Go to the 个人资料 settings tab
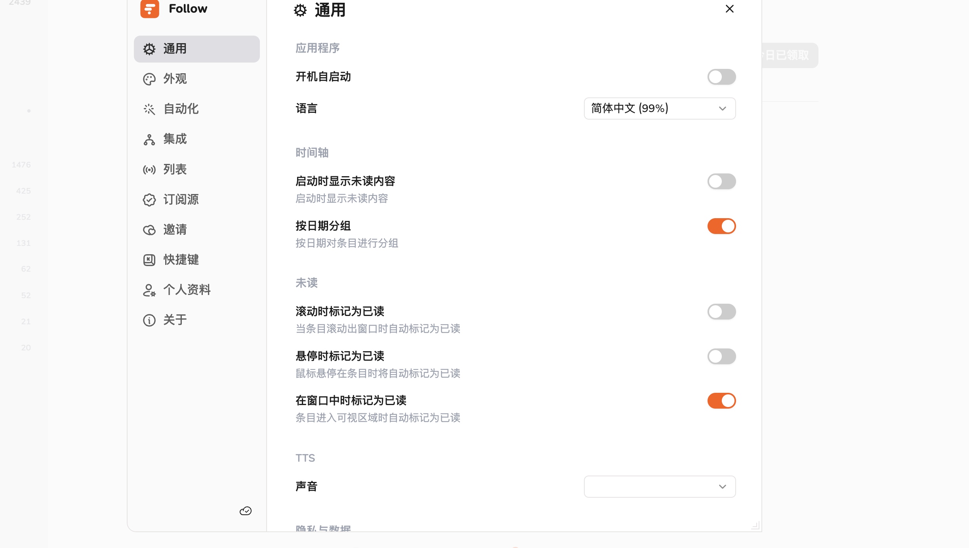This screenshot has height=548, width=969. click(197, 290)
